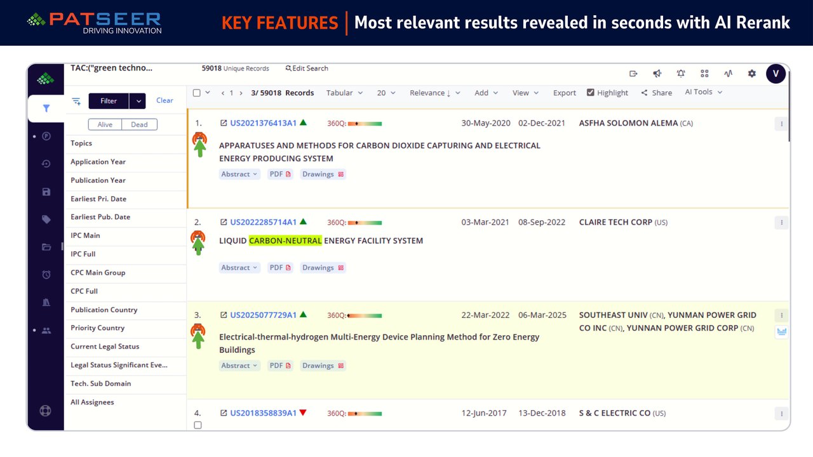Click the add filter list icon
Image resolution: width=813 pixels, height=457 pixels.
(76, 101)
